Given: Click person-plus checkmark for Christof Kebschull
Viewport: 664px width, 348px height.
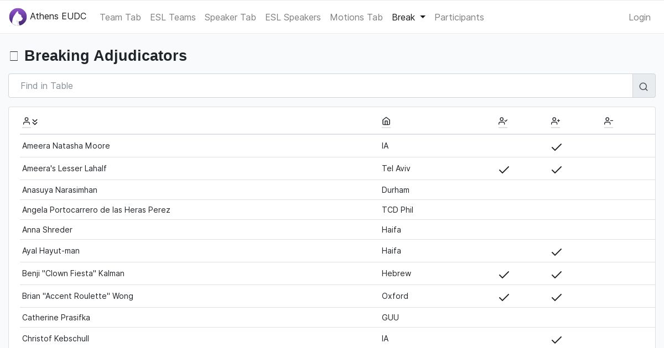Looking at the screenshot, I should pyautogui.click(x=557, y=340).
